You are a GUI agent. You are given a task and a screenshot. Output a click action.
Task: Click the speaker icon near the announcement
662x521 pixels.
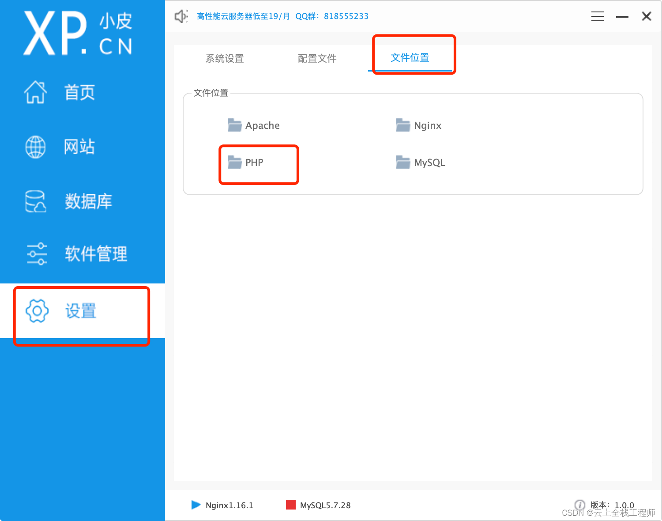(181, 16)
